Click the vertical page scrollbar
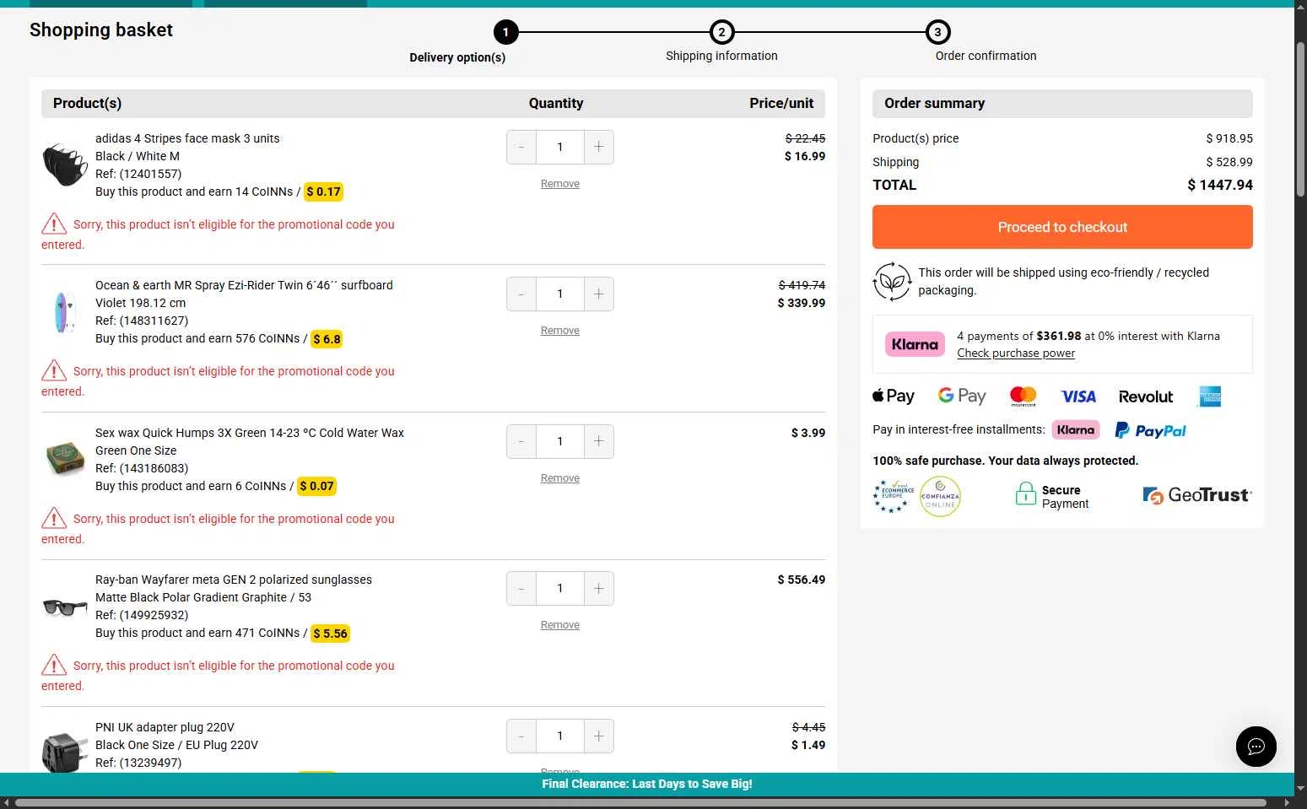 (1300, 118)
